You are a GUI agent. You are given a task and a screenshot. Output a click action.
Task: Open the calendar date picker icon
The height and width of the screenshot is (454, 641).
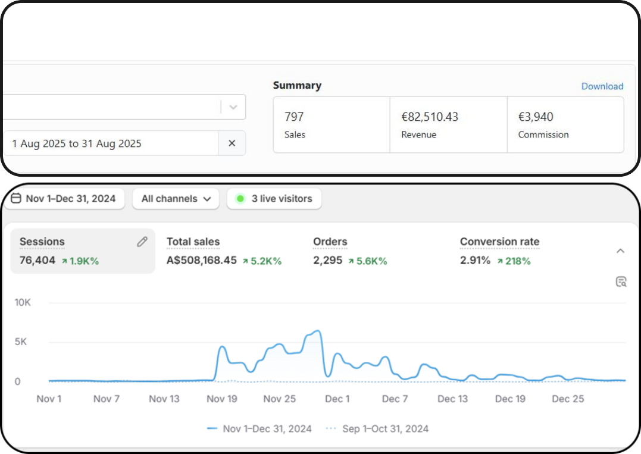click(16, 199)
